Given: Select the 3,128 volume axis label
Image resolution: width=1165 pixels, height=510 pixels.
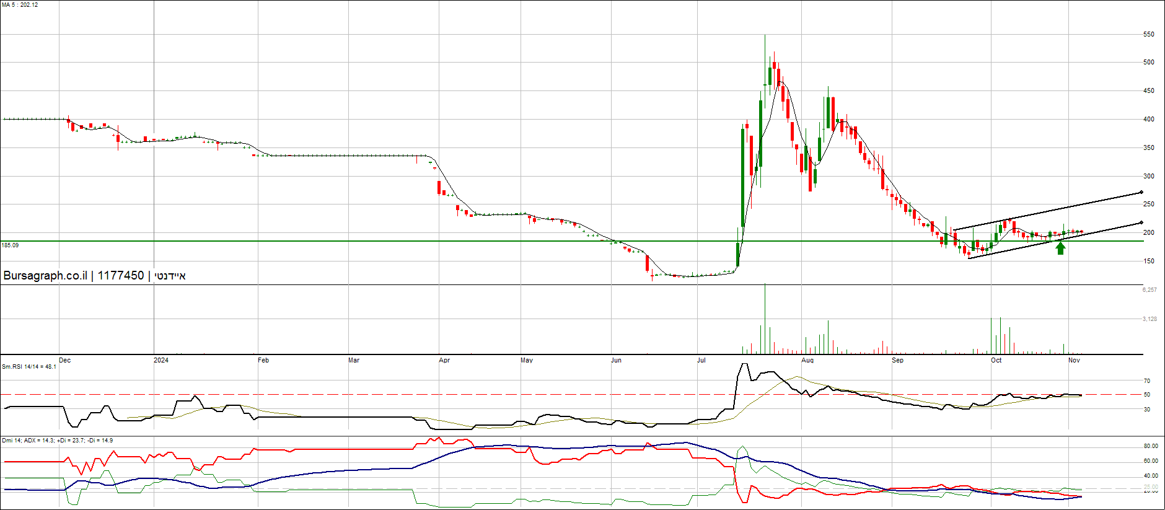Looking at the screenshot, I should coord(1150,319).
